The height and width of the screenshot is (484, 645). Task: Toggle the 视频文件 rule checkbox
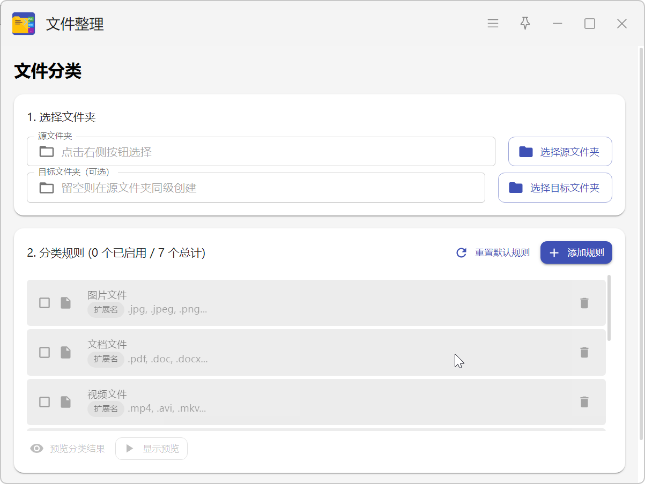pyautogui.click(x=45, y=402)
